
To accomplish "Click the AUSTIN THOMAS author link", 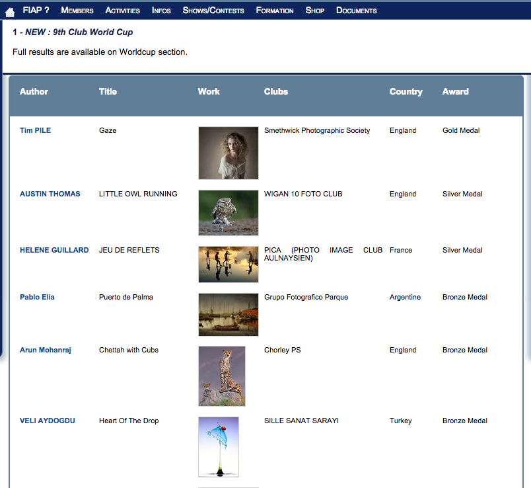I will (50, 194).
